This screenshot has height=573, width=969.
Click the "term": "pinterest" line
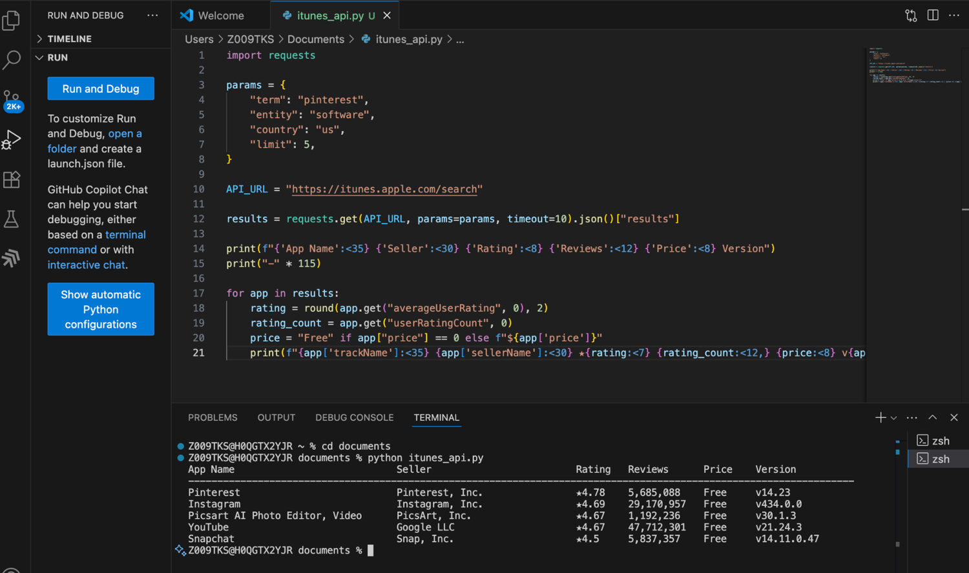[x=309, y=100]
